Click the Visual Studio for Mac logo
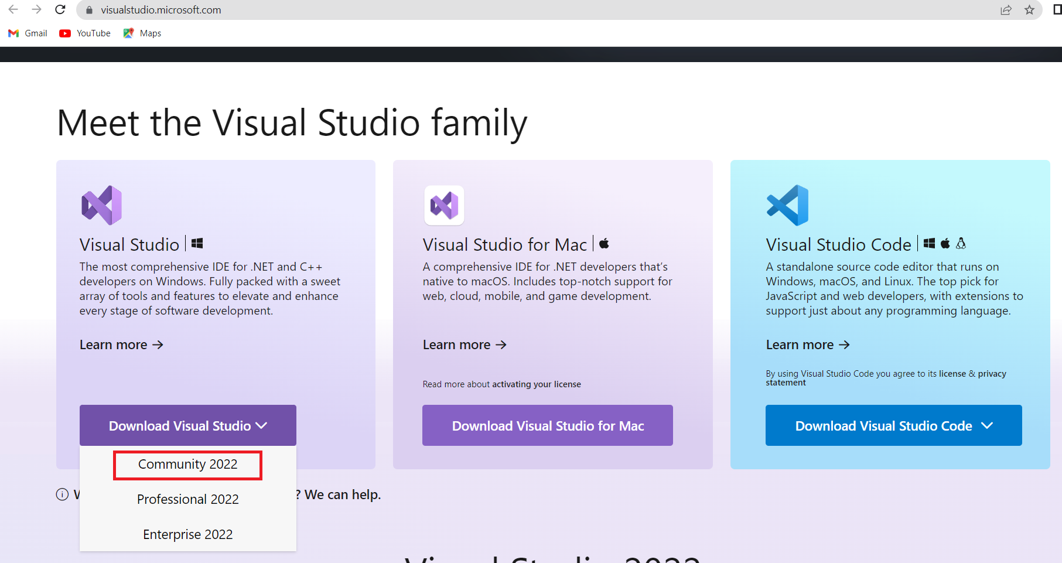This screenshot has width=1062, height=563. click(x=444, y=205)
